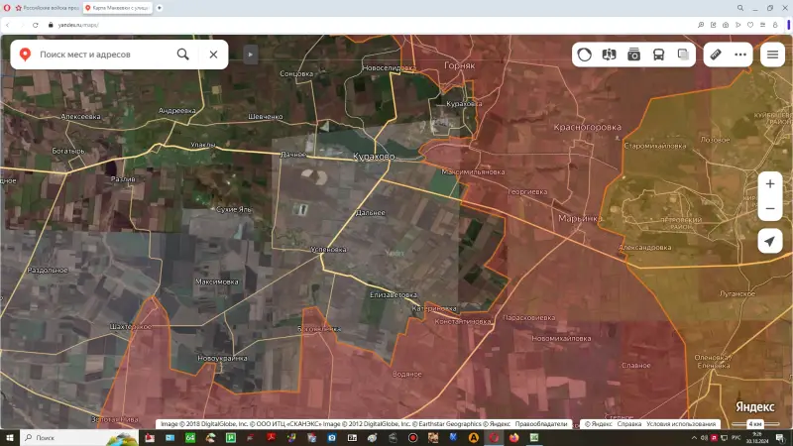Click the search magnifier icon

pos(182,55)
